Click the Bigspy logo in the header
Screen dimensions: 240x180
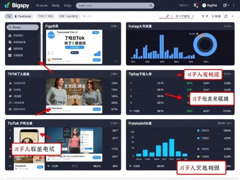(x=17, y=5)
